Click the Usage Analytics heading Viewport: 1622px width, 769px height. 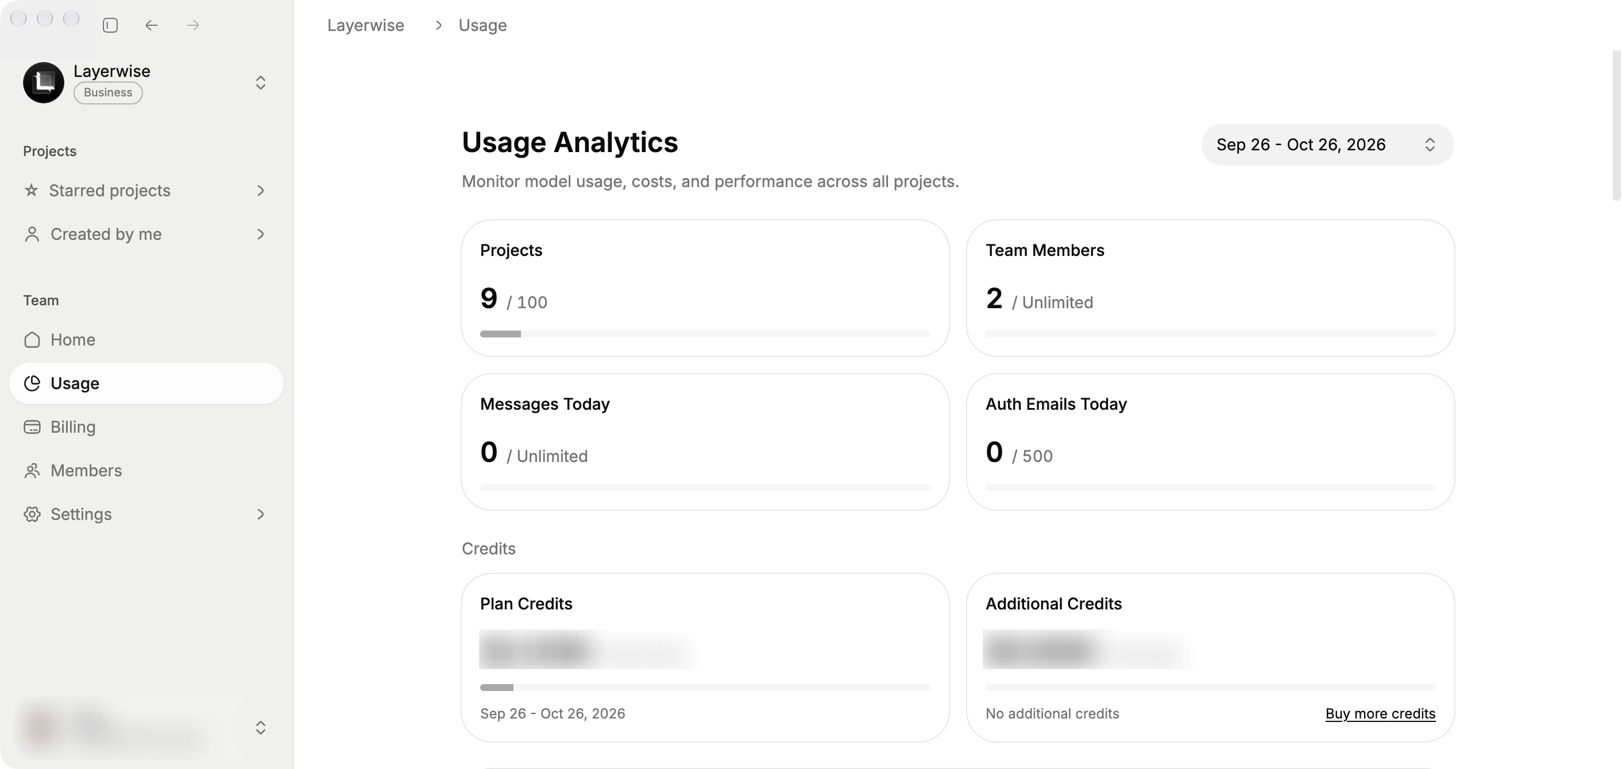(x=570, y=142)
